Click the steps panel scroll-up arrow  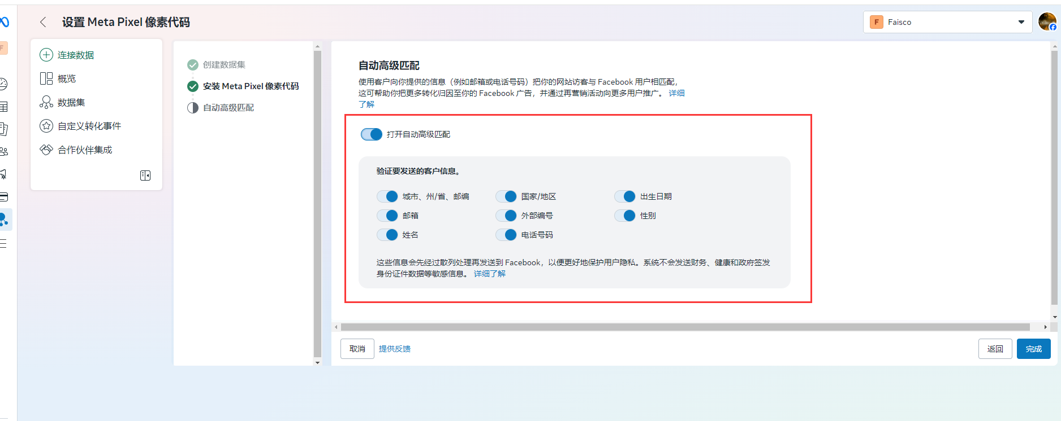coord(317,46)
